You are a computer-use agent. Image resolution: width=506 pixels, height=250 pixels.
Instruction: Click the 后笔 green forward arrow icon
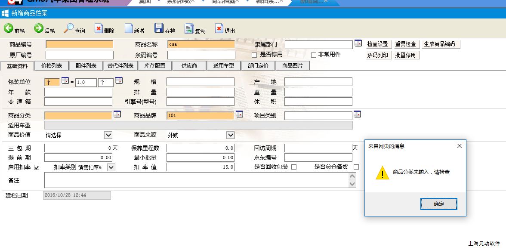click(39, 28)
